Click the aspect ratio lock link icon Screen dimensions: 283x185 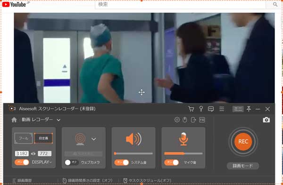[x=33, y=153]
